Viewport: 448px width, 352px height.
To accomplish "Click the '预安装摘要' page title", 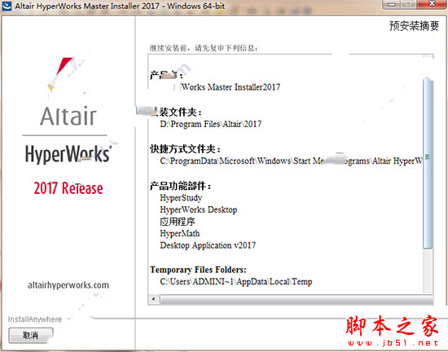I will [x=414, y=26].
